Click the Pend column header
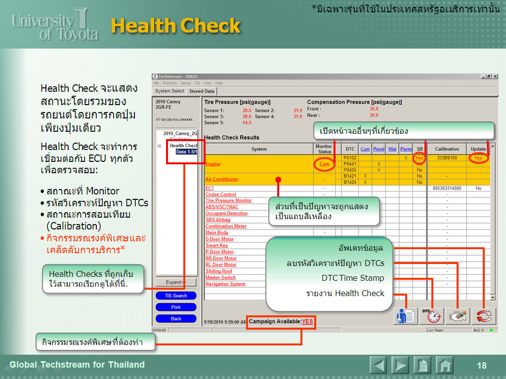The height and width of the screenshot is (379, 506). (x=379, y=149)
